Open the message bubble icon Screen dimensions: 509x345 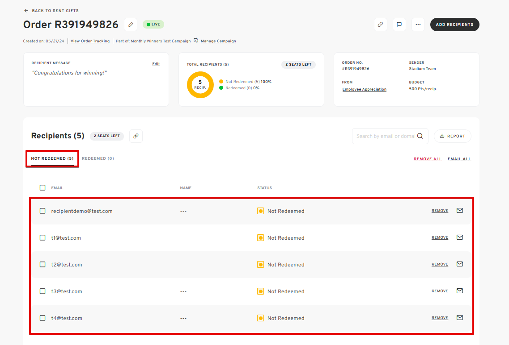pos(399,25)
